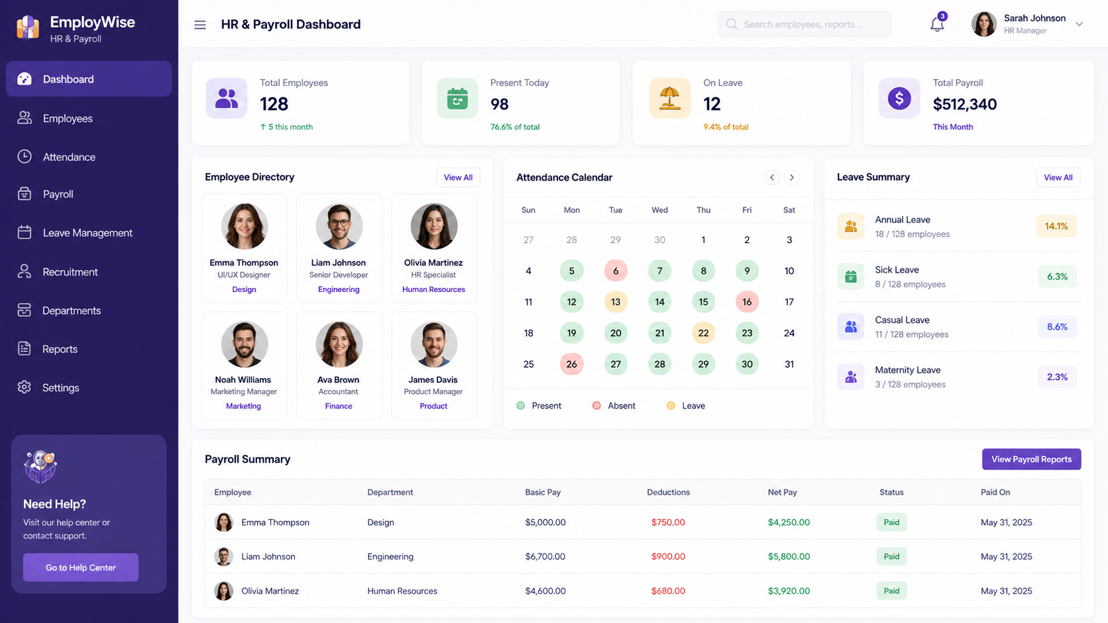Click the EmployWise logo icon
Viewport: 1108px width, 623px height.
pos(28,27)
